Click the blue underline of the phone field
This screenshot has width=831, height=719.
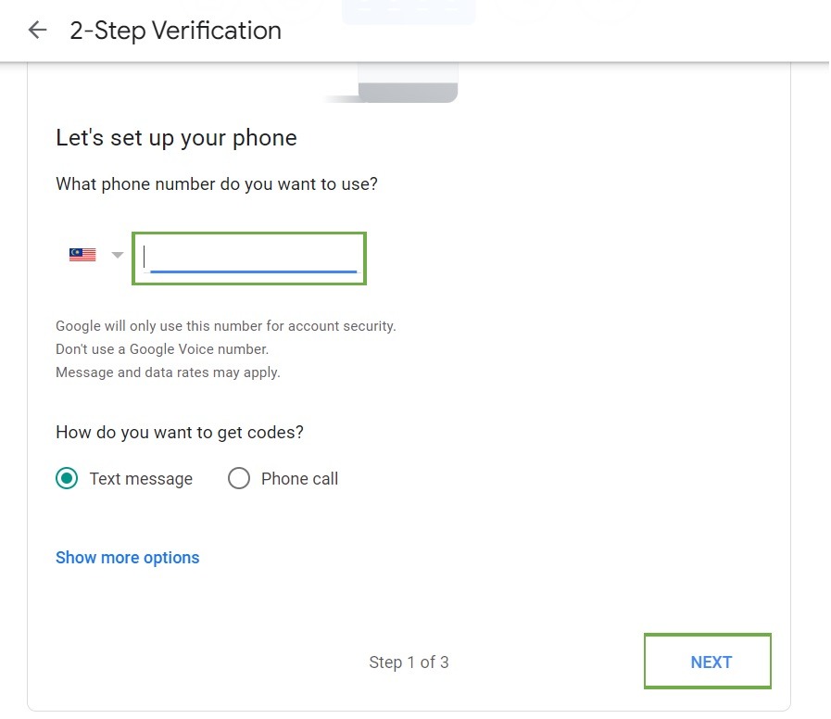coord(253,271)
